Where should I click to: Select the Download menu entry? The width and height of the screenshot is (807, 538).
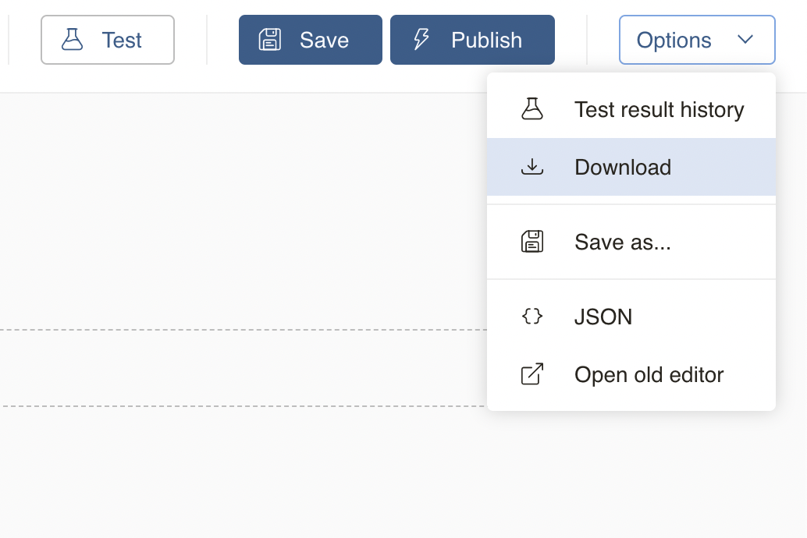623,167
